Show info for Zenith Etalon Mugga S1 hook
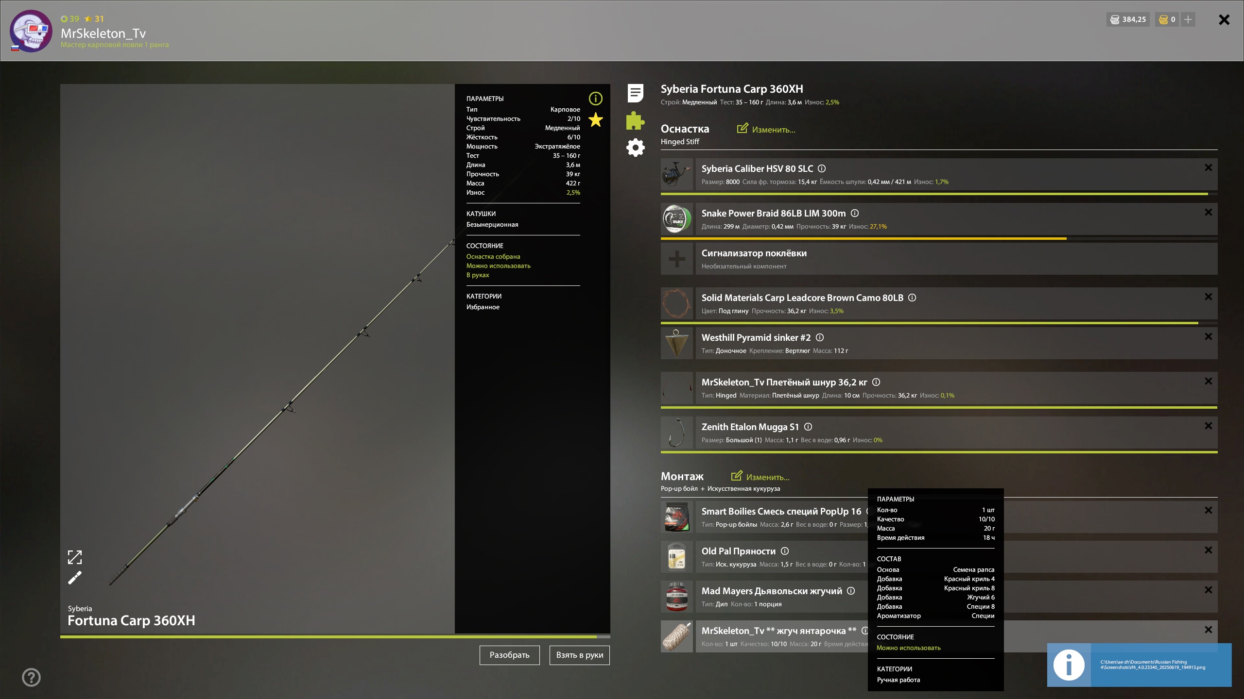This screenshot has width=1244, height=699. tap(808, 427)
